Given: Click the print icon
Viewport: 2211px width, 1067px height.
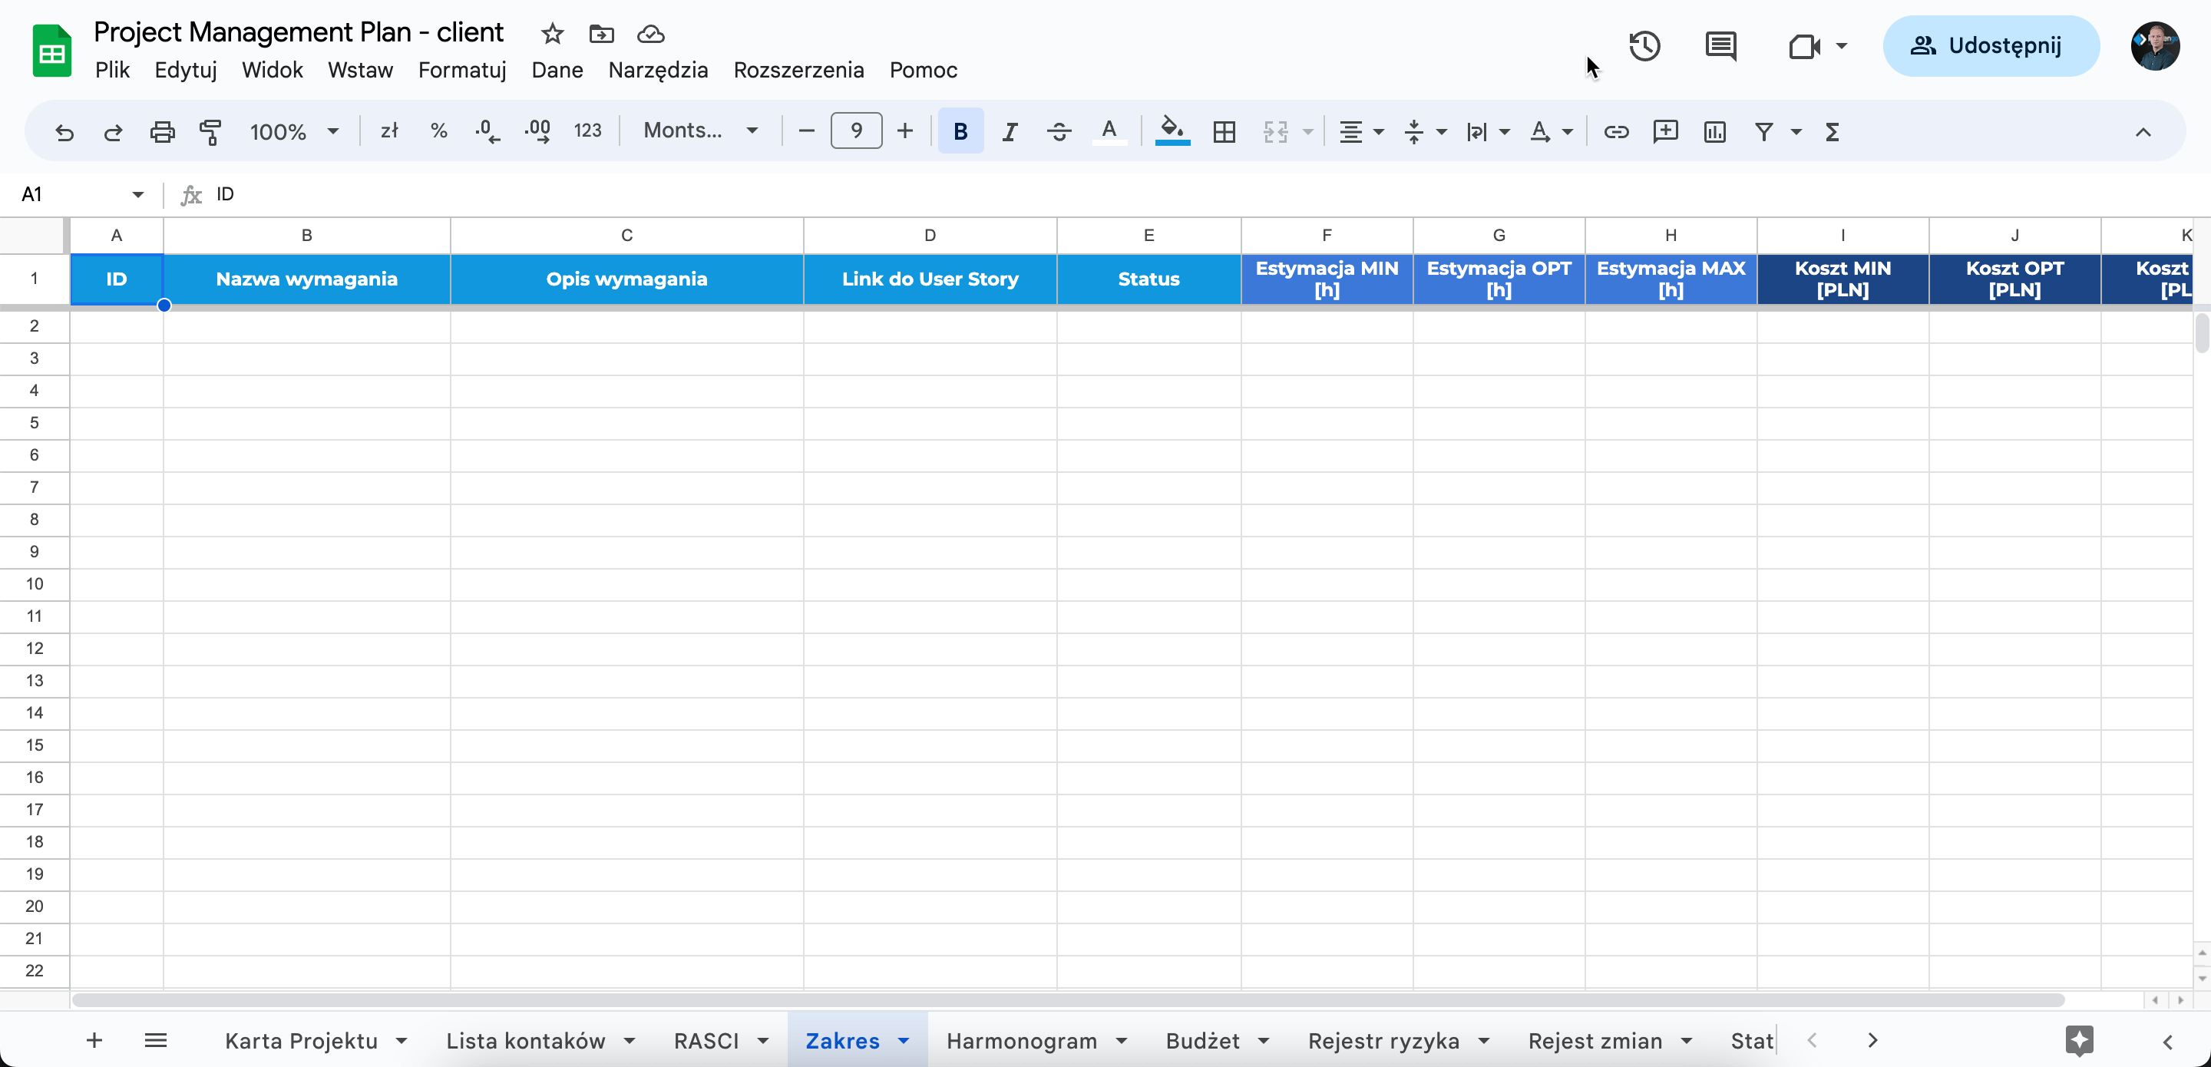Looking at the screenshot, I should click(x=161, y=131).
